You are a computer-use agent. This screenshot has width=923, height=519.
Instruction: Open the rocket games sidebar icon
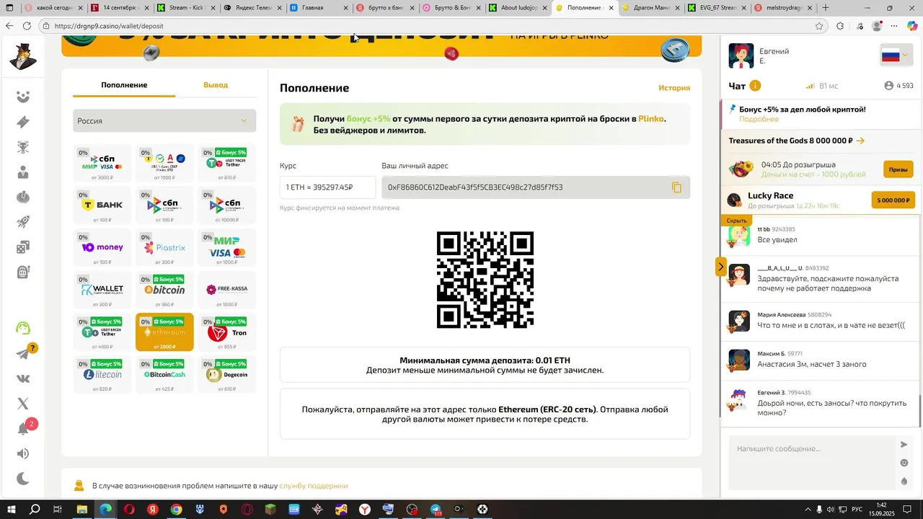tap(23, 222)
